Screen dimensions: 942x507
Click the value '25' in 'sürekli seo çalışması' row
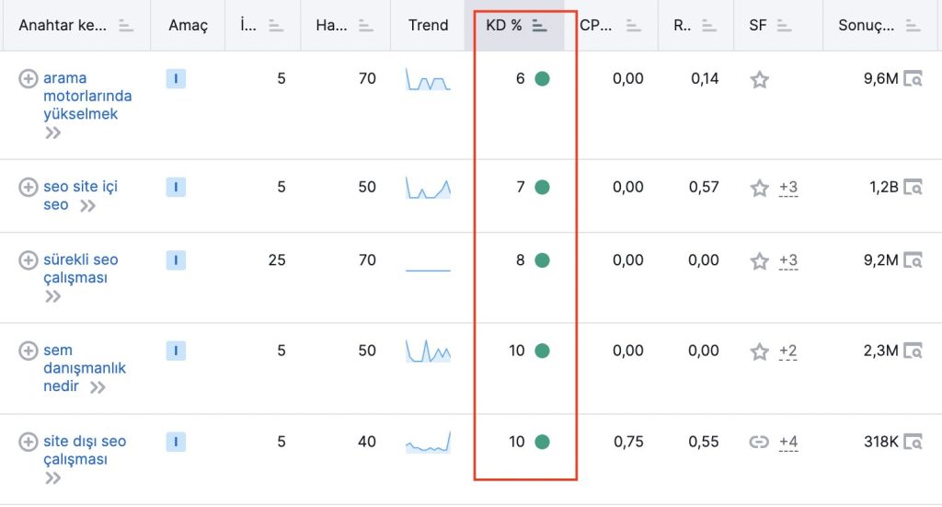277,260
